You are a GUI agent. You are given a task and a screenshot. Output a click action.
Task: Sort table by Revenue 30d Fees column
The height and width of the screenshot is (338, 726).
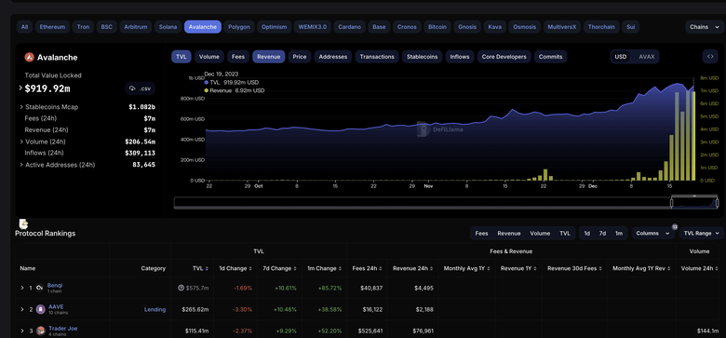(x=574, y=268)
